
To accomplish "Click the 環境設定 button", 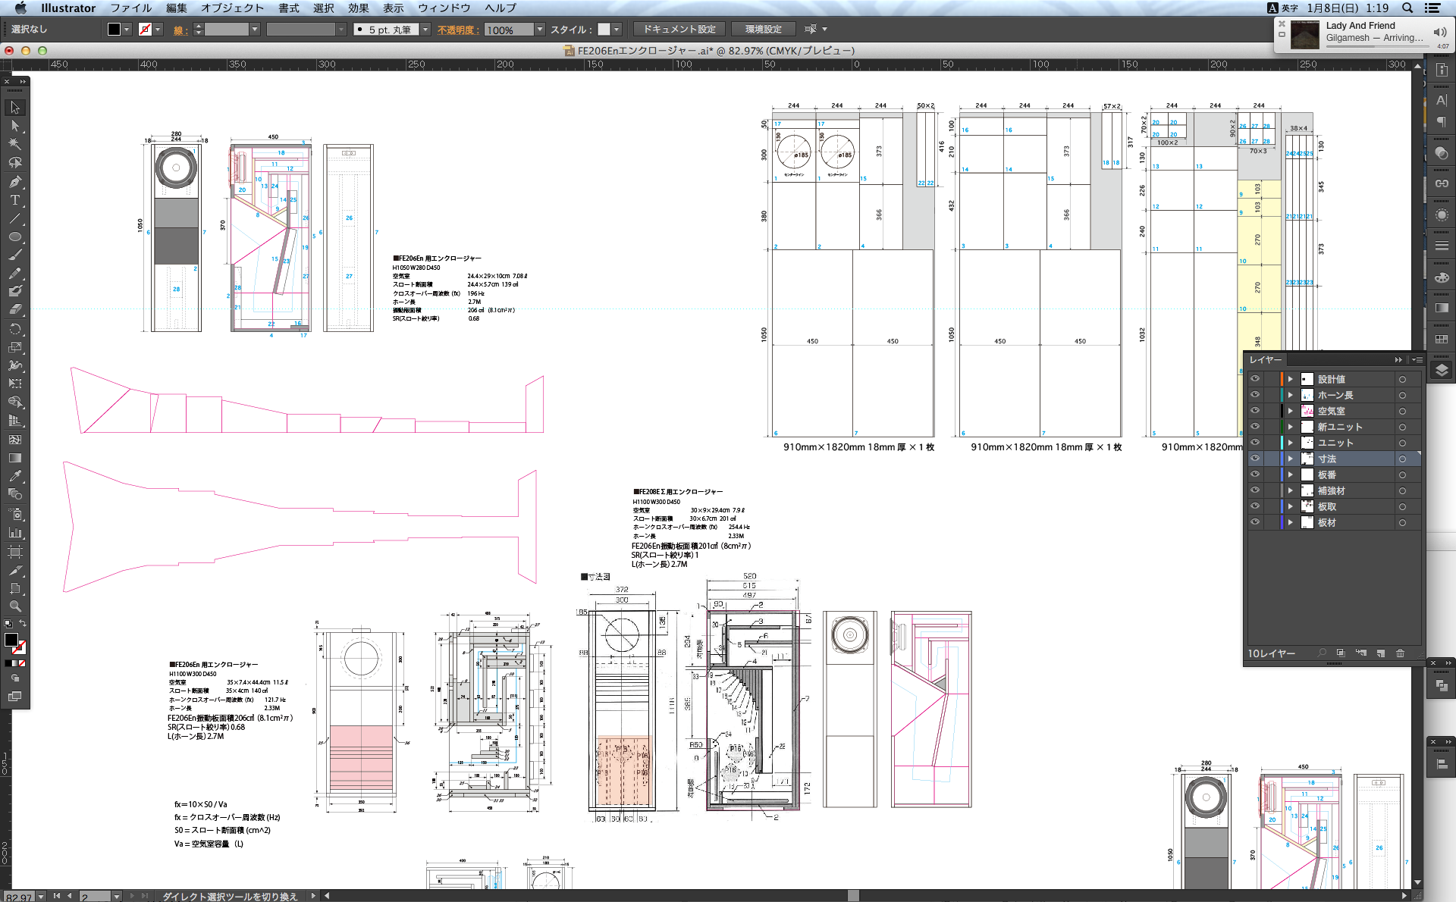I will (x=763, y=30).
